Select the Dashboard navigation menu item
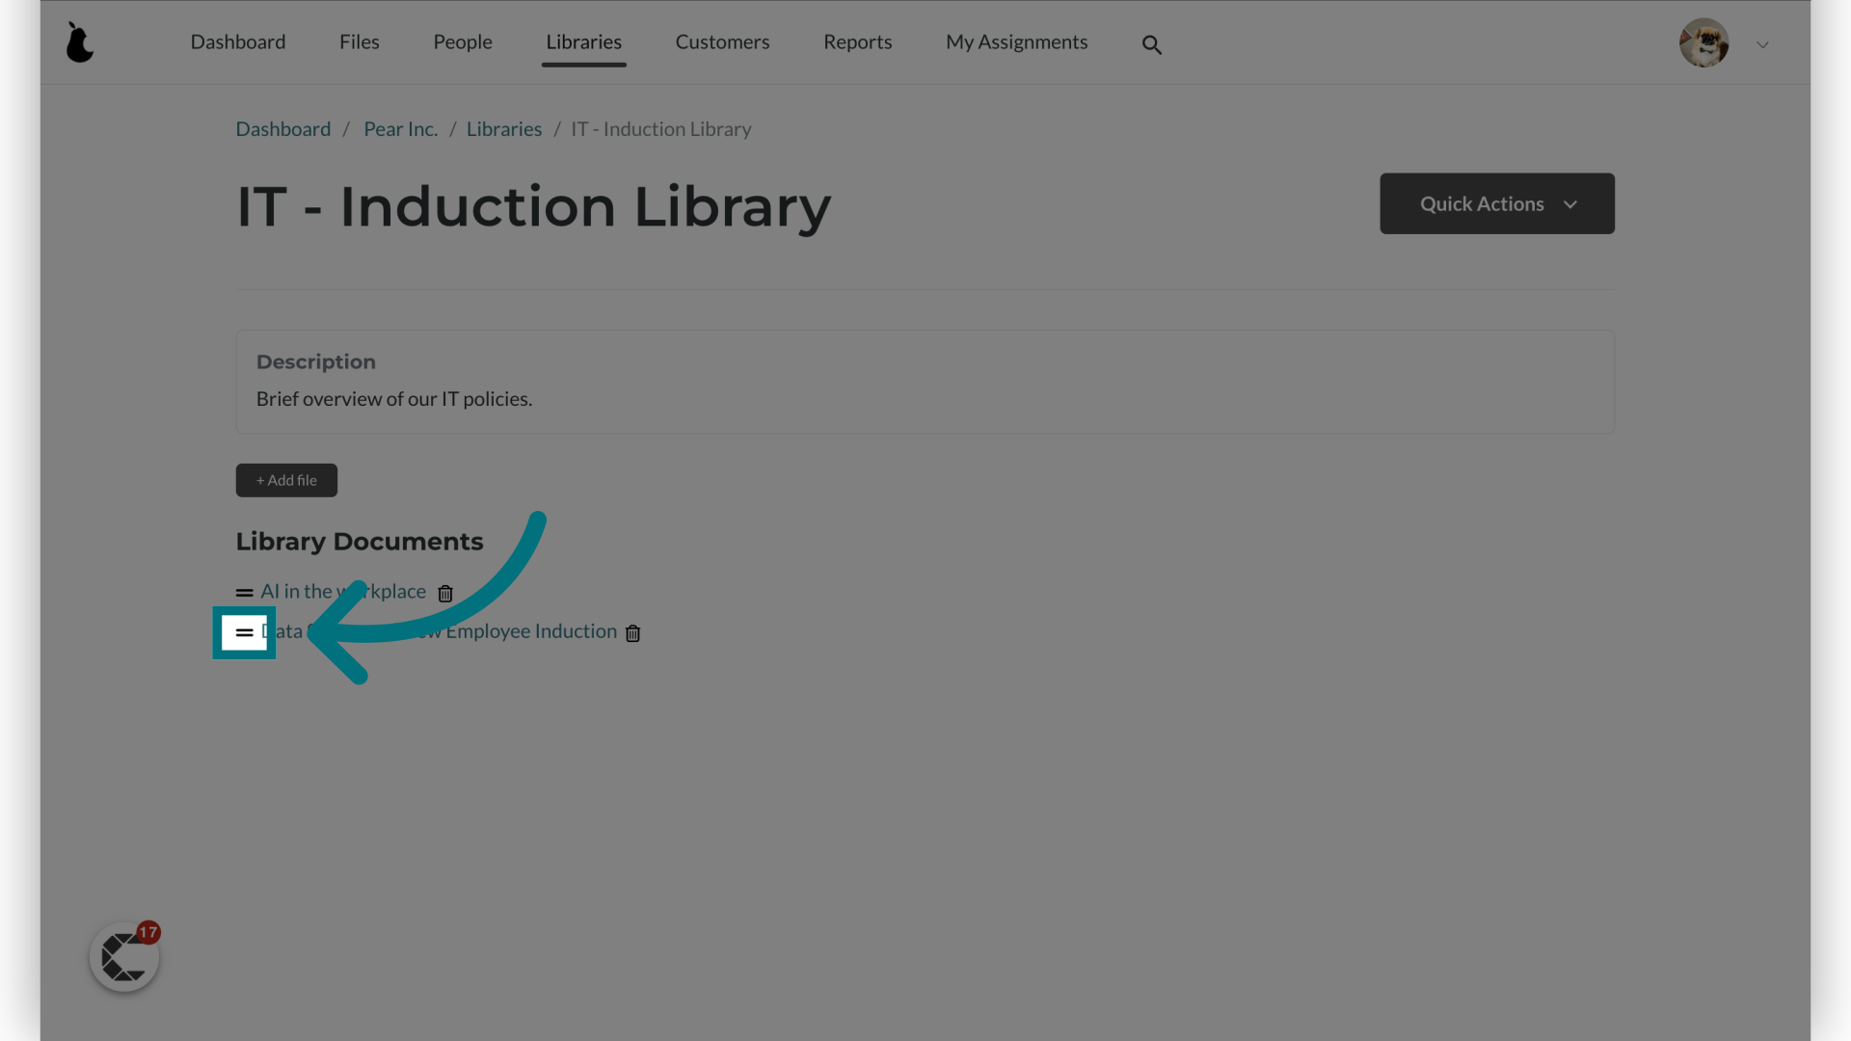This screenshot has height=1041, width=1851. (x=238, y=42)
